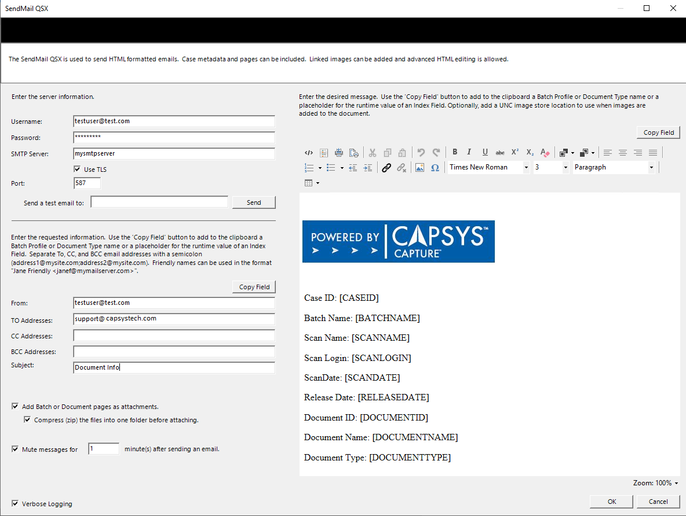Click the document properties icon in toolbar

324,153
